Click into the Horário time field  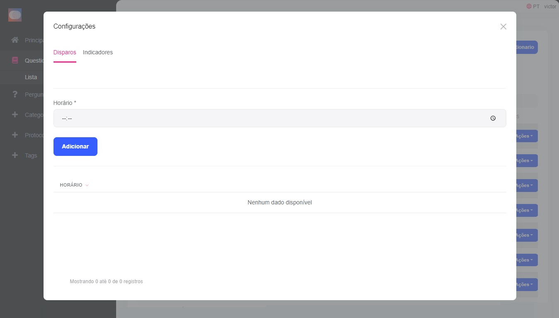click(x=270, y=118)
